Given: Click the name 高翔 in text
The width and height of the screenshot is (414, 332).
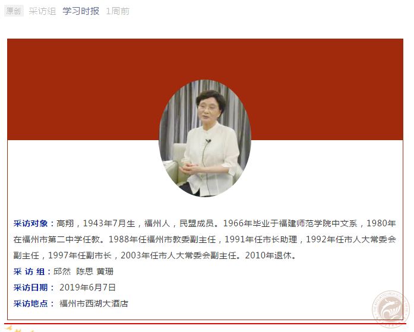Looking at the screenshot, I should 65,223.
